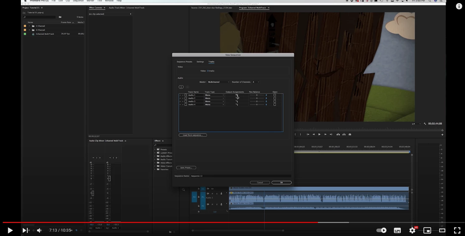
Task: Select the Audio 1 row checkbox
Action: pos(186,95)
